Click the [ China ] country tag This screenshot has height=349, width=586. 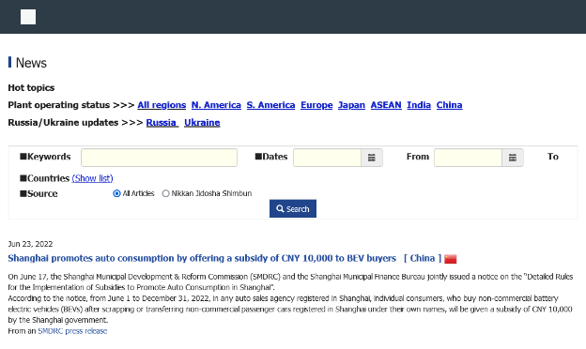click(x=423, y=258)
